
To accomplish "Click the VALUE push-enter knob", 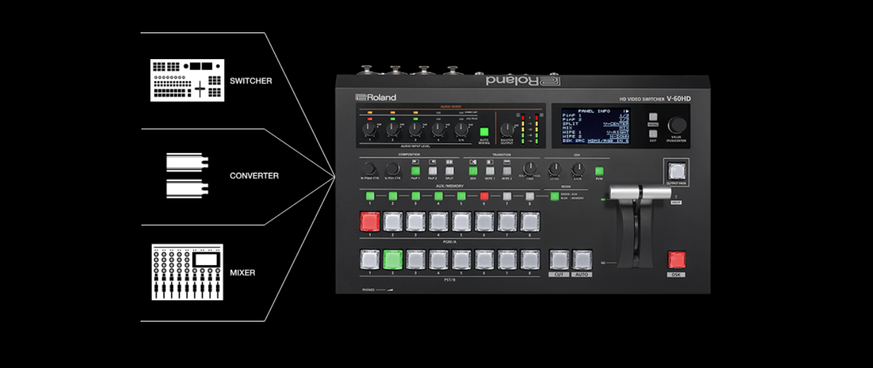I will point(677,125).
